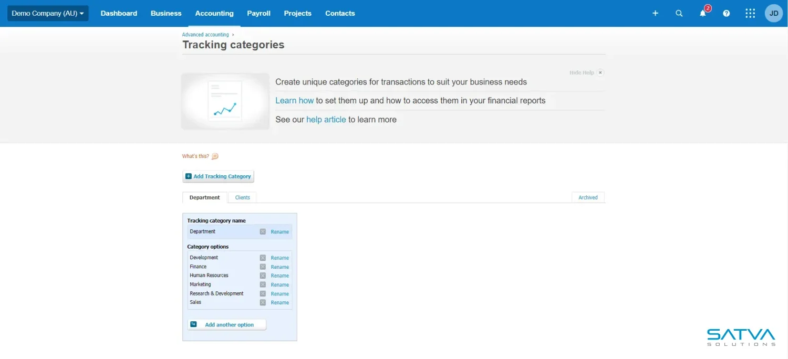Open the Business menu
788x359 pixels.
166,13
